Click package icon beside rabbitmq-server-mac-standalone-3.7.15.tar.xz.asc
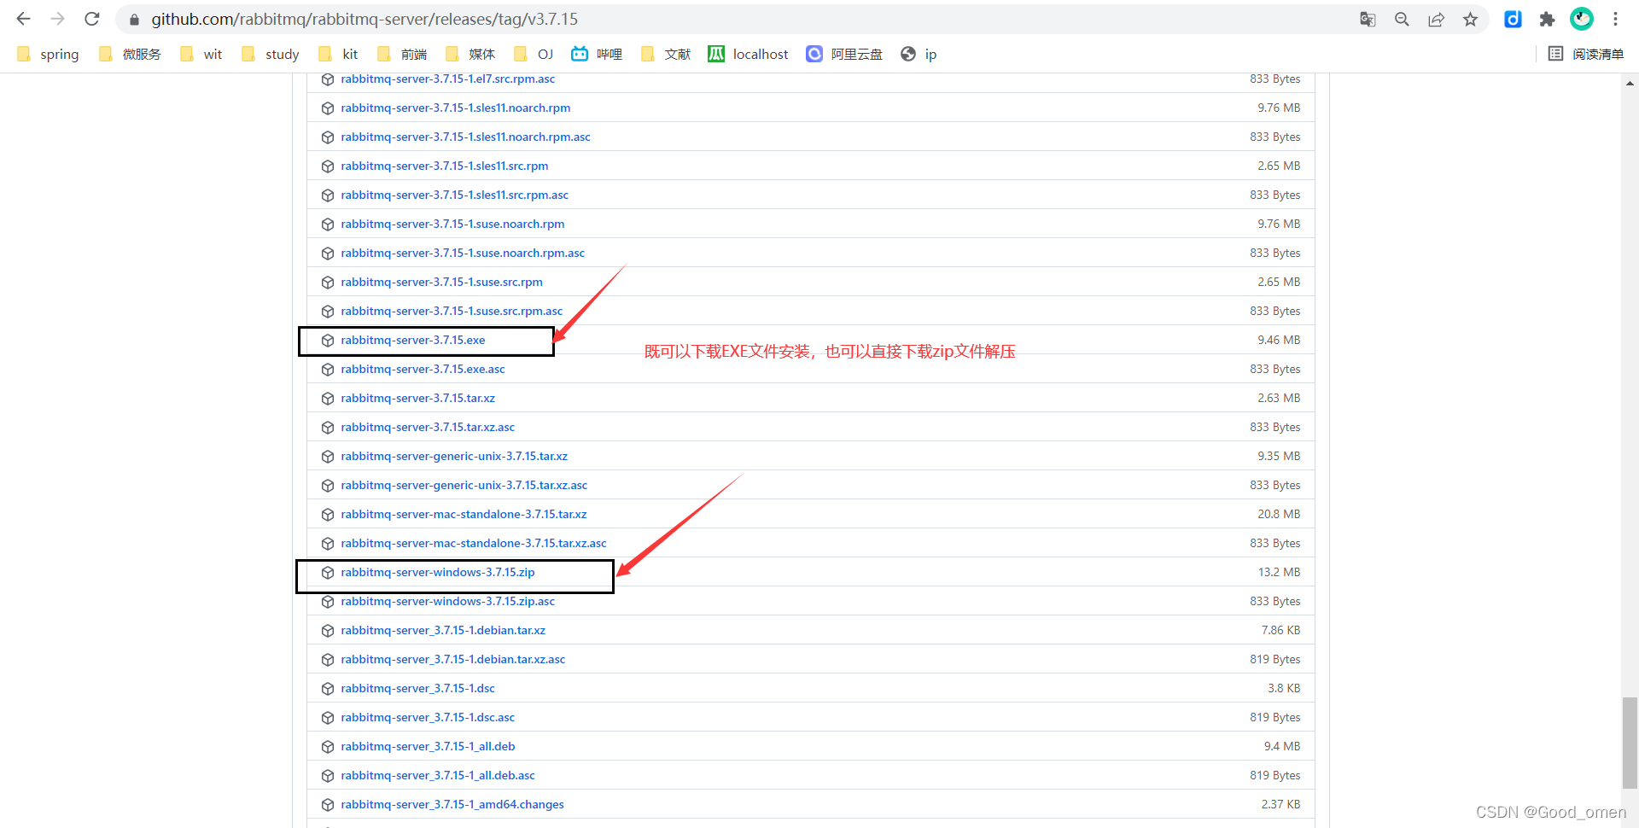 (328, 544)
